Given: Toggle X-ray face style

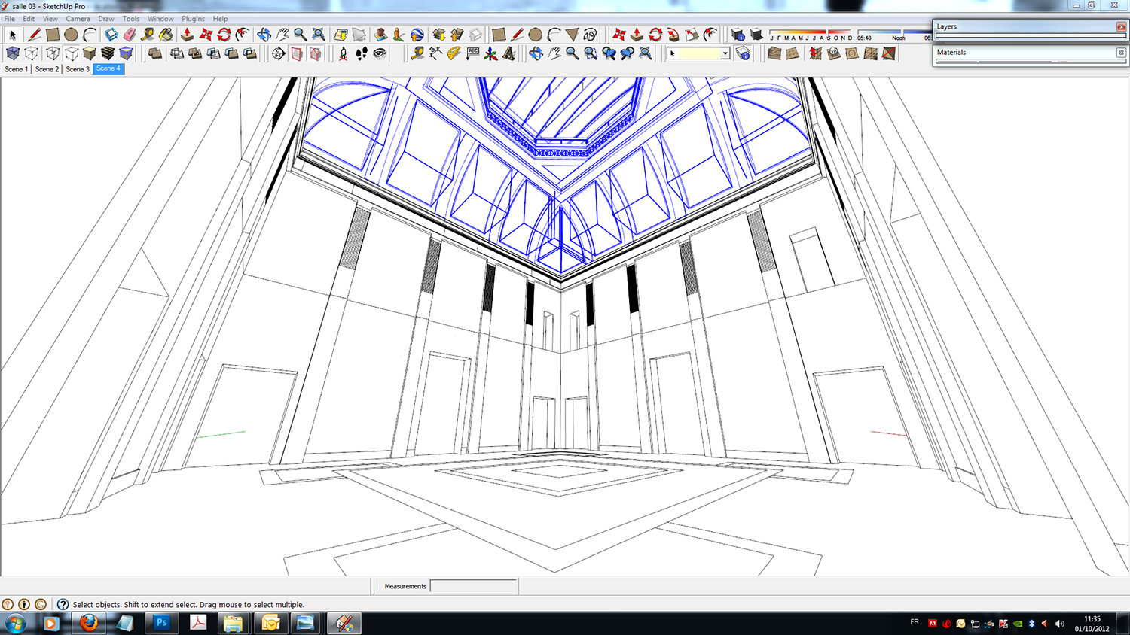Looking at the screenshot, I should [x=13, y=53].
